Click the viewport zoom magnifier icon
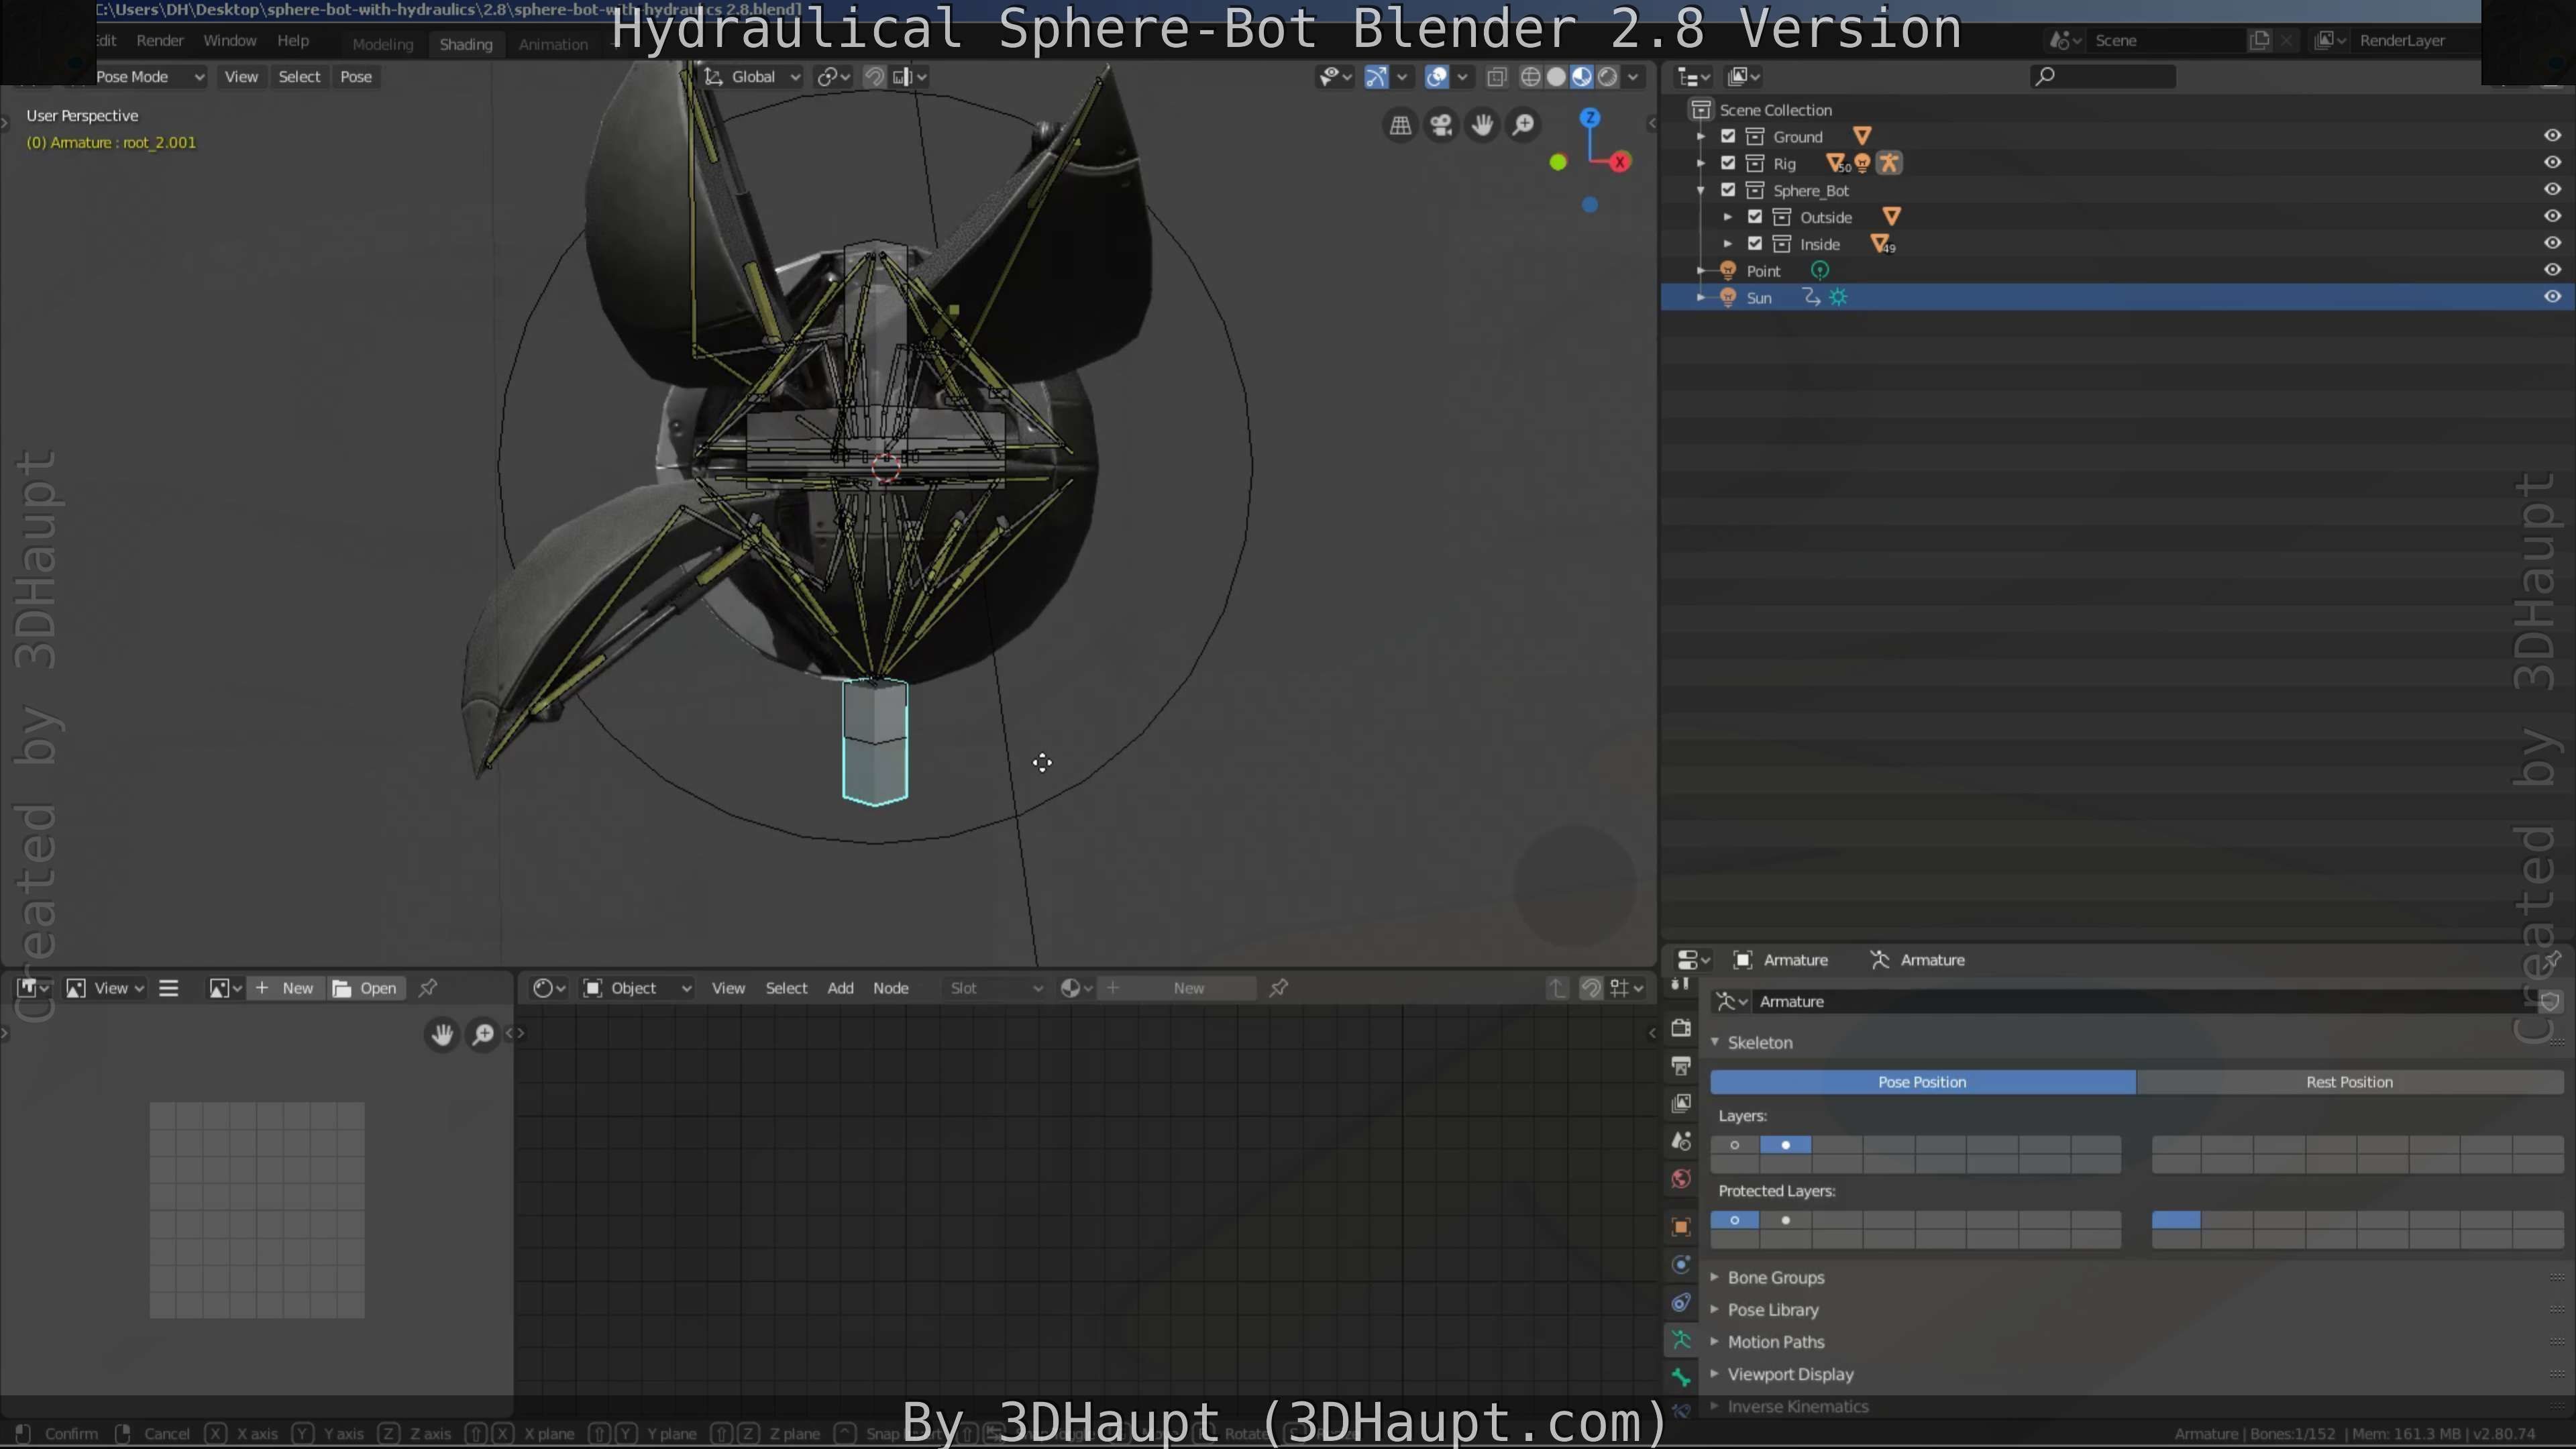This screenshot has height=1449, width=2576. pyautogui.click(x=1523, y=125)
